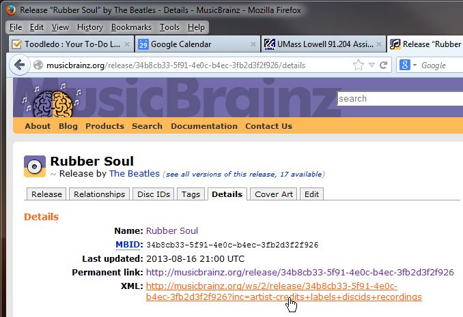See all 17 versions of this release
463x317 pixels.
click(244, 175)
